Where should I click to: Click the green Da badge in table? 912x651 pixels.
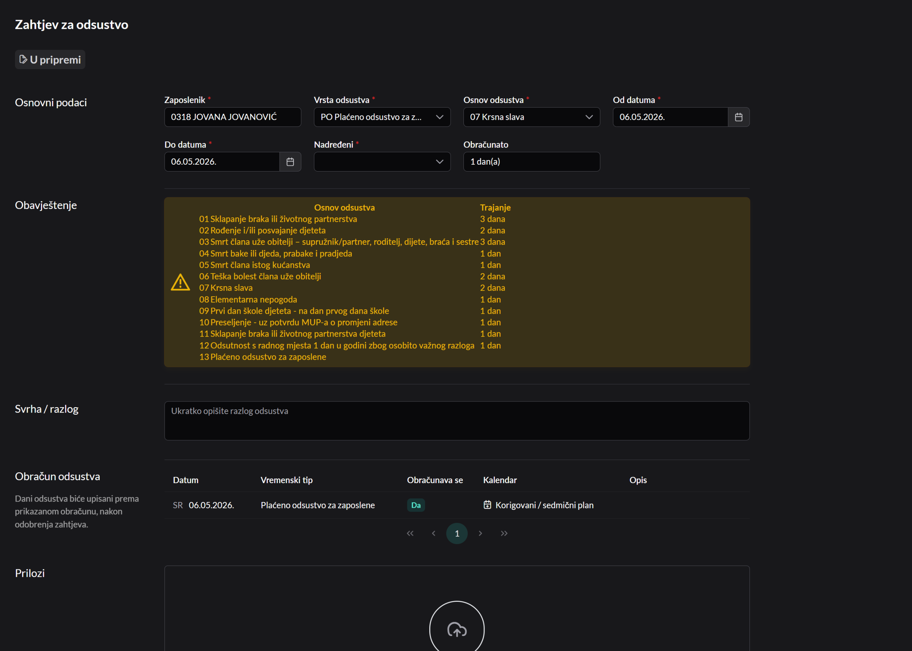point(416,505)
